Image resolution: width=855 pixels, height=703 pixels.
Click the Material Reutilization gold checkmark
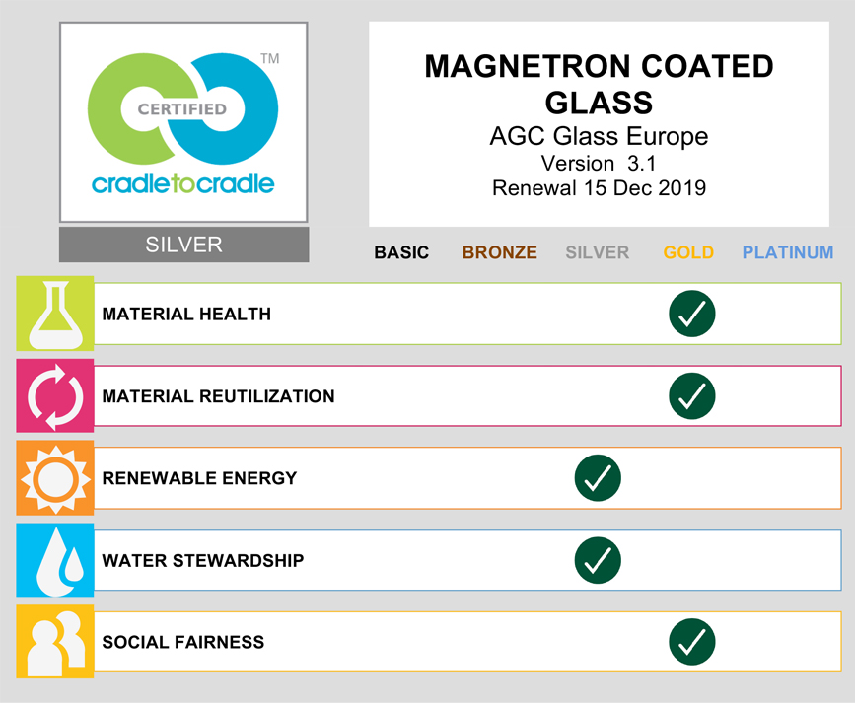[691, 395]
